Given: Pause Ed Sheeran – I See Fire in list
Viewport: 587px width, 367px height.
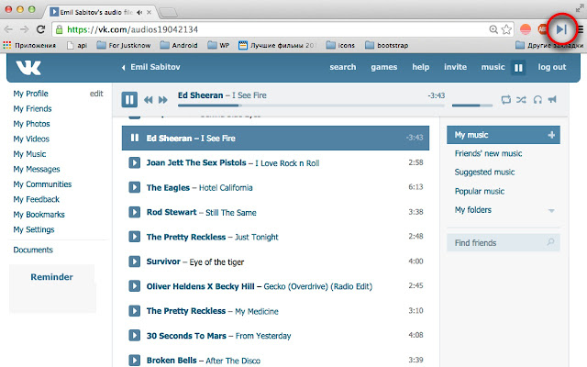Looking at the screenshot, I should coord(135,138).
